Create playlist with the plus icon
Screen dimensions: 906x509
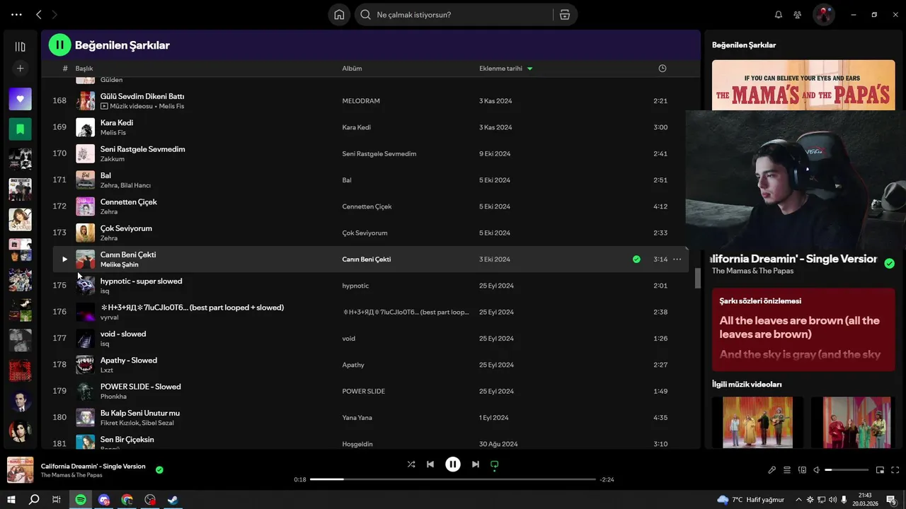click(20, 69)
